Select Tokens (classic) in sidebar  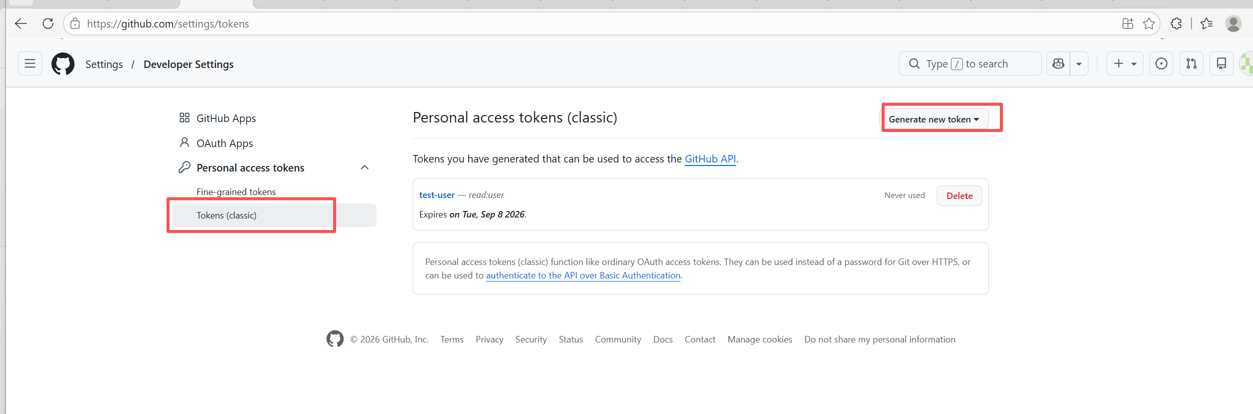tap(275, 215)
